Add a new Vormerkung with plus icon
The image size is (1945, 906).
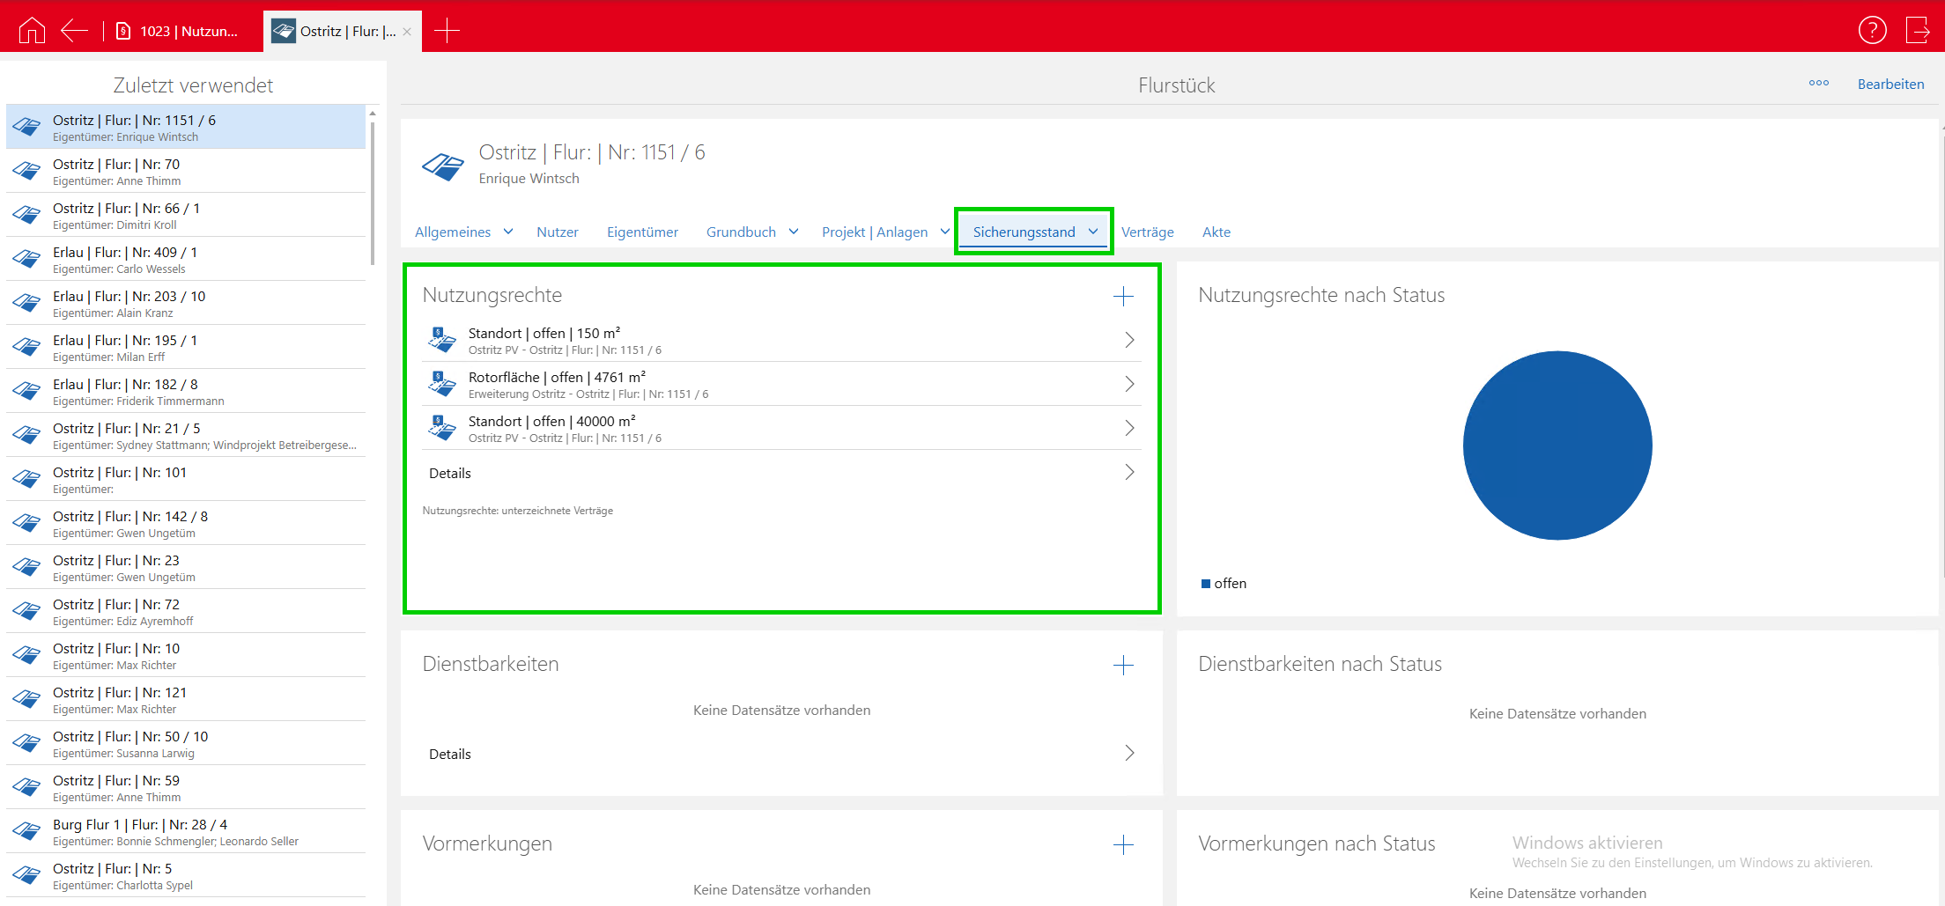(x=1123, y=845)
